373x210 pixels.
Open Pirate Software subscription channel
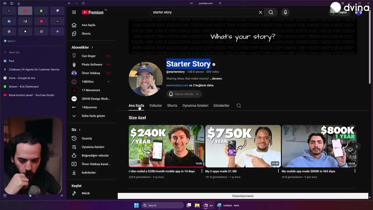point(92,64)
